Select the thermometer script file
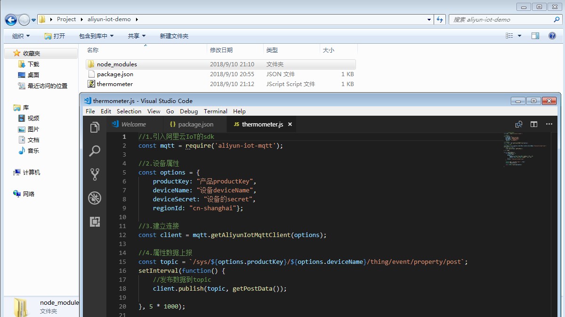Image resolution: width=565 pixels, height=317 pixels. pos(220,84)
